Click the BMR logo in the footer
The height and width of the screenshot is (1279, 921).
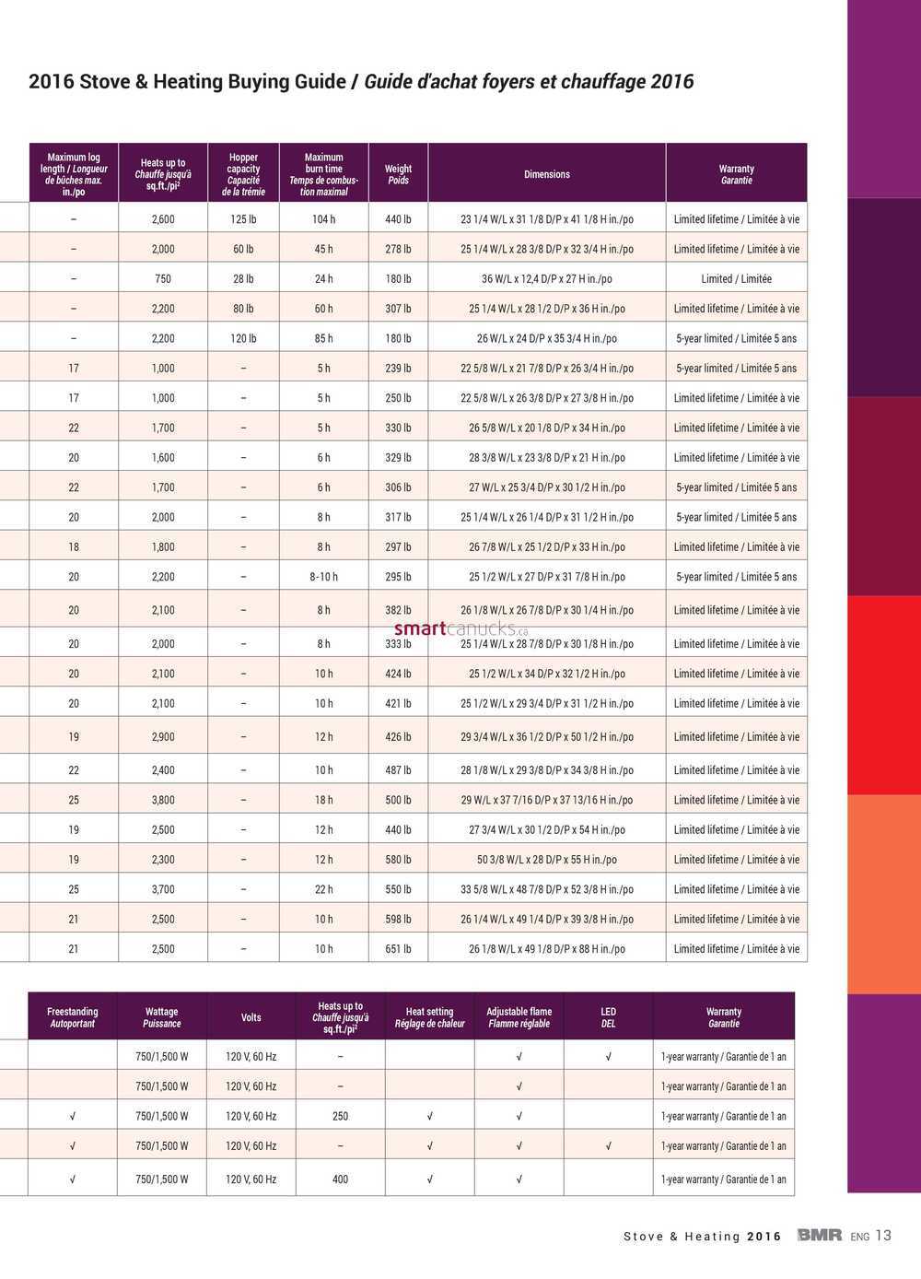click(820, 1236)
